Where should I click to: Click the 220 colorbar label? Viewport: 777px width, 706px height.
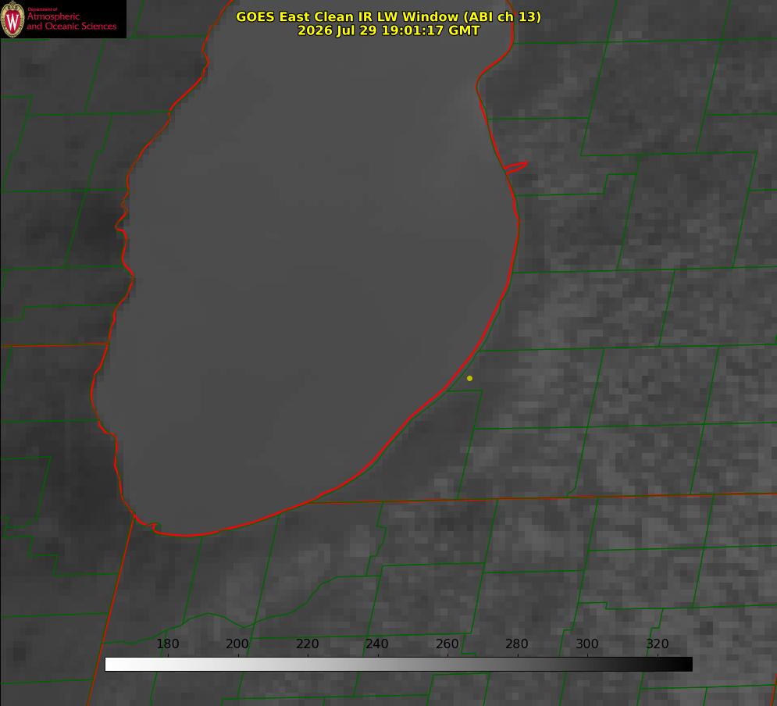[x=307, y=644]
